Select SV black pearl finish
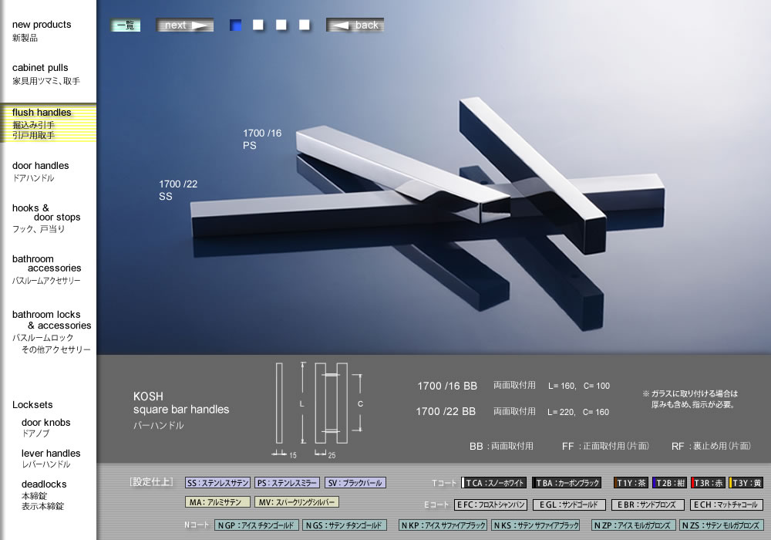This screenshot has width=771, height=540. click(x=355, y=483)
